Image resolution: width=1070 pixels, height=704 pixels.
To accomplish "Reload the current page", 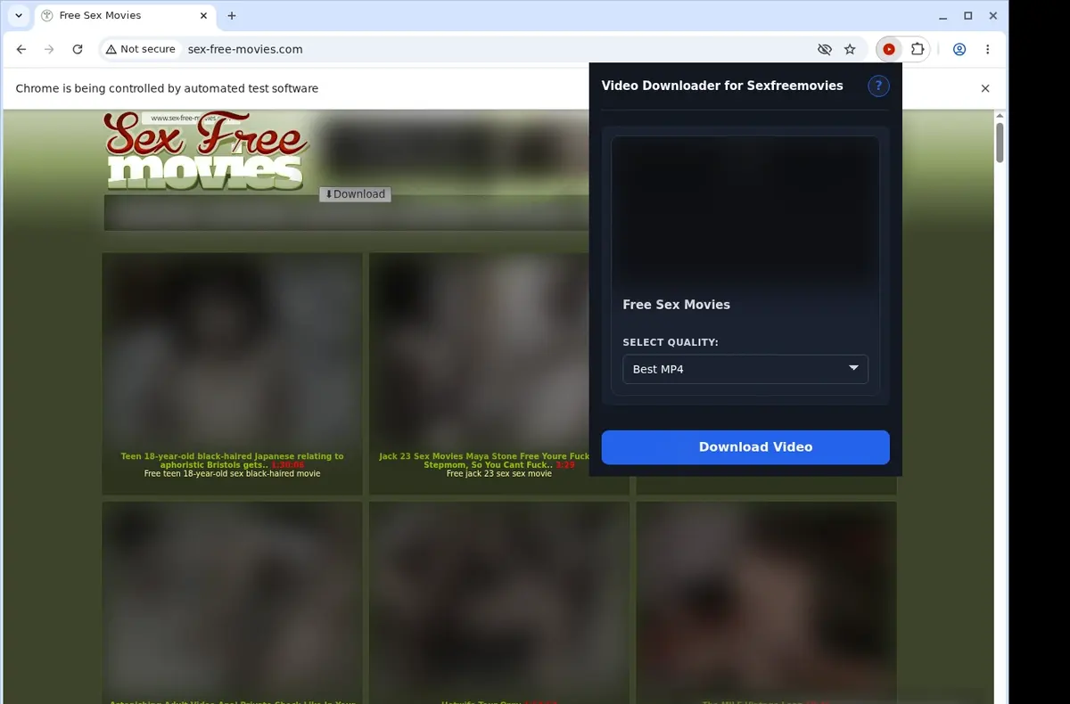I will pos(78,49).
